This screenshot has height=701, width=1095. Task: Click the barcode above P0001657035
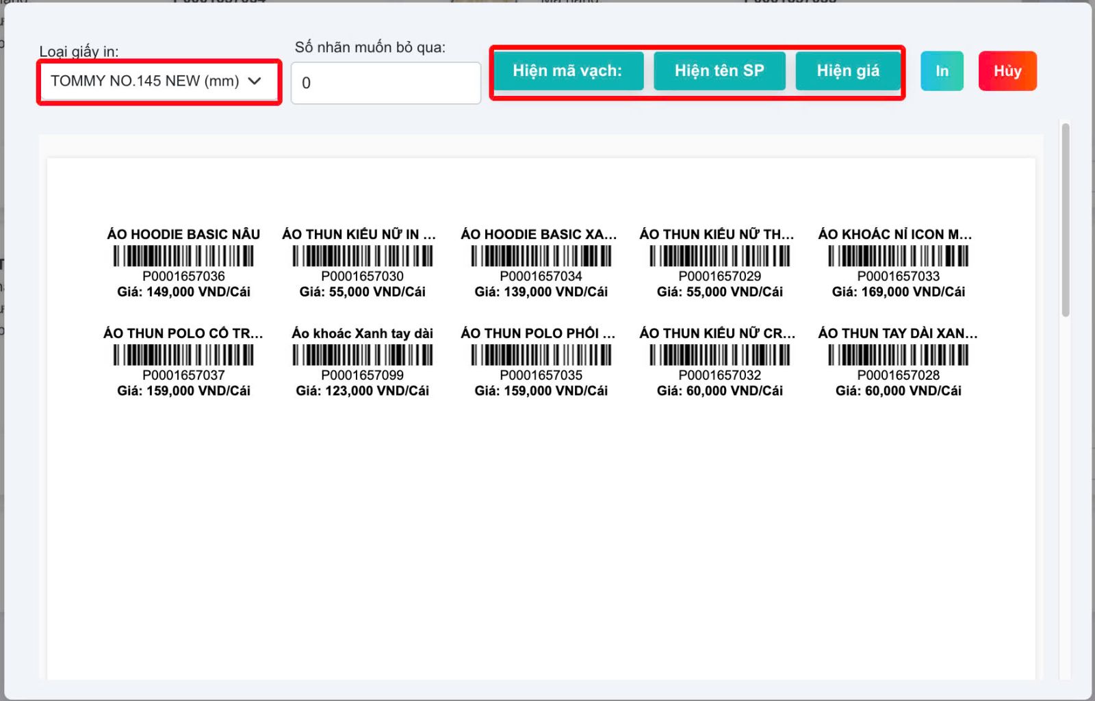(x=541, y=355)
